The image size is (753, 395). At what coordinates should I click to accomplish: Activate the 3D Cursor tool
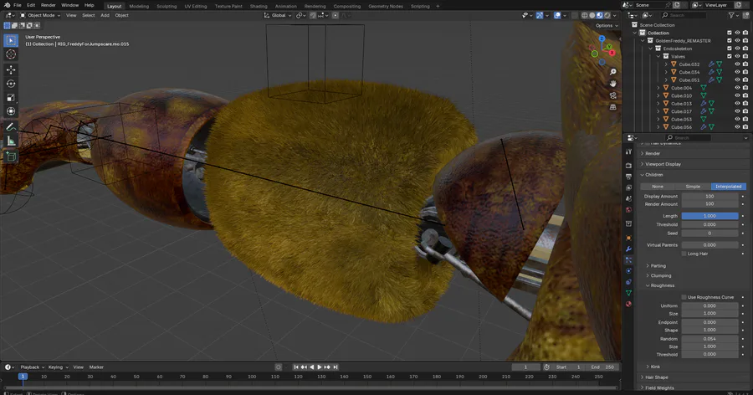[x=11, y=54]
